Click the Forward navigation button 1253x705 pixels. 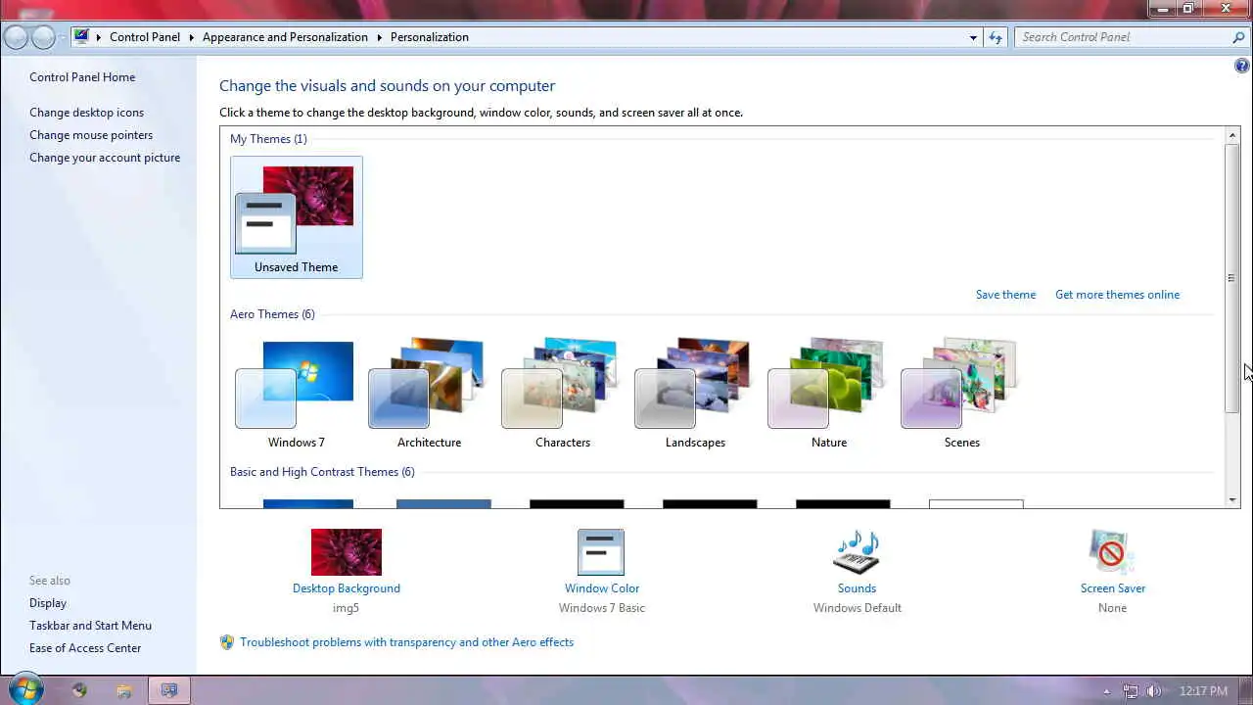coord(43,37)
